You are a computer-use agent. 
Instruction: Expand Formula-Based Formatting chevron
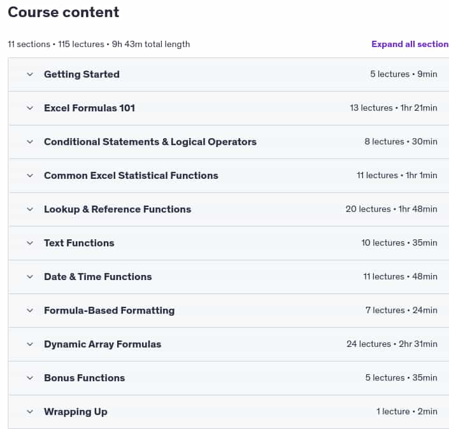(x=30, y=311)
